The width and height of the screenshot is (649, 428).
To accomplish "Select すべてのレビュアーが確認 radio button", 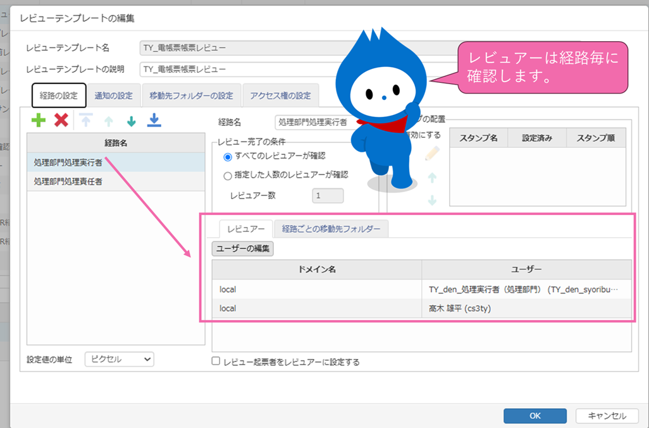I will 228,156.
